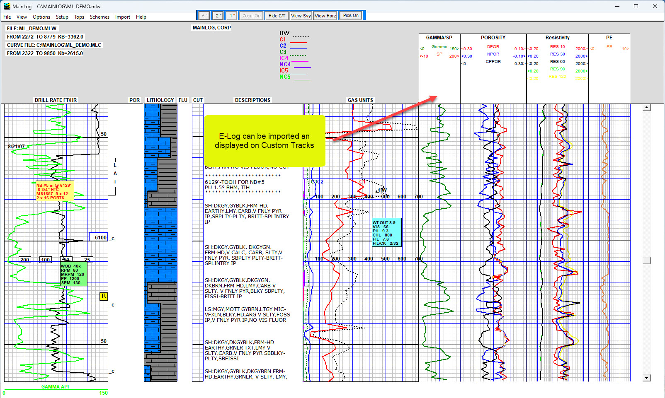Image resolution: width=665 pixels, height=398 pixels.
Task: Click the yellow R marker icon
Action: [104, 296]
